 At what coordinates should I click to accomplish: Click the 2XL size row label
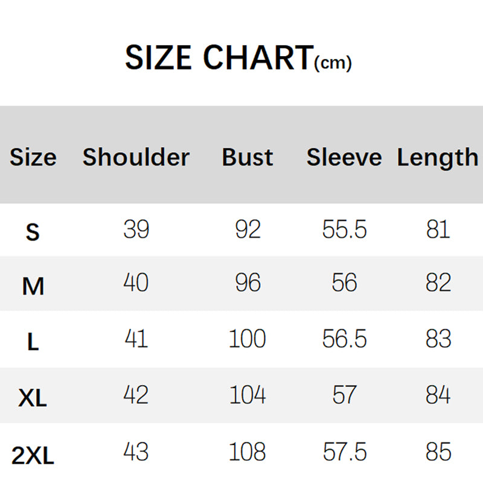click(x=33, y=456)
